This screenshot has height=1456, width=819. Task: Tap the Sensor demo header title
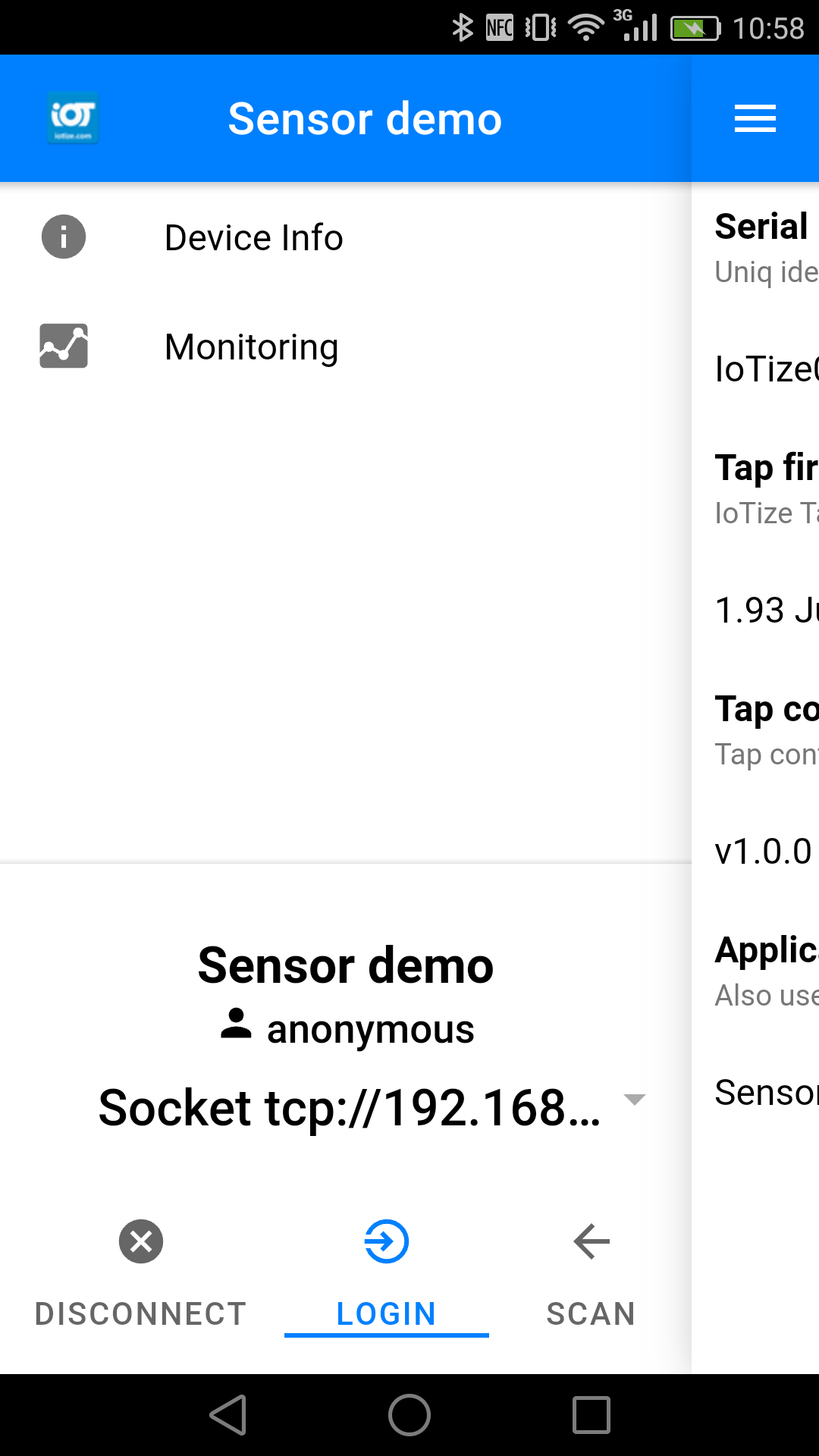(365, 119)
